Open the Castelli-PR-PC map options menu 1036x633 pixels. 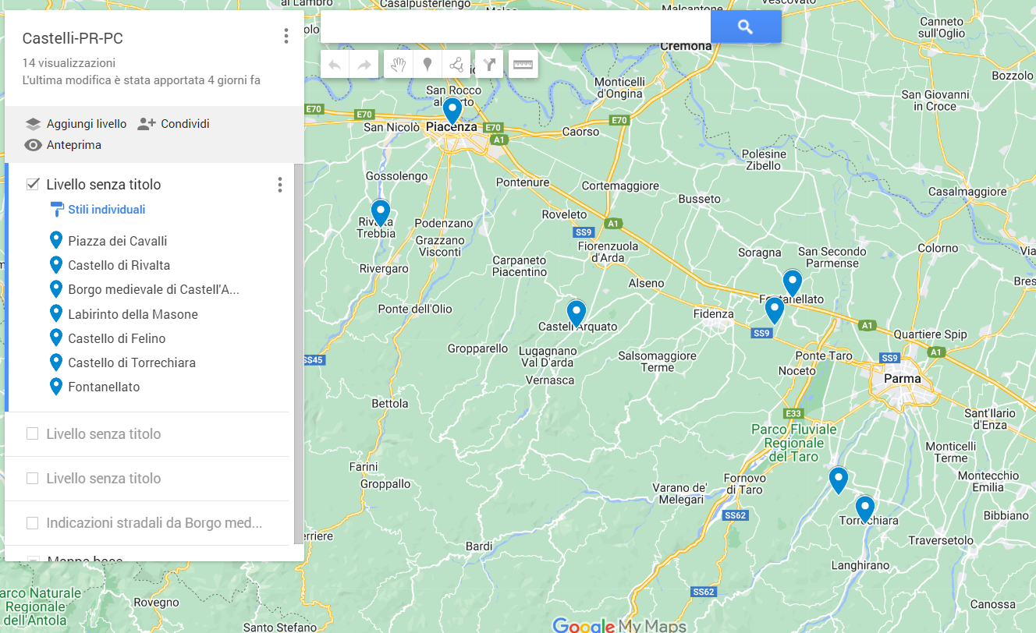click(x=286, y=36)
